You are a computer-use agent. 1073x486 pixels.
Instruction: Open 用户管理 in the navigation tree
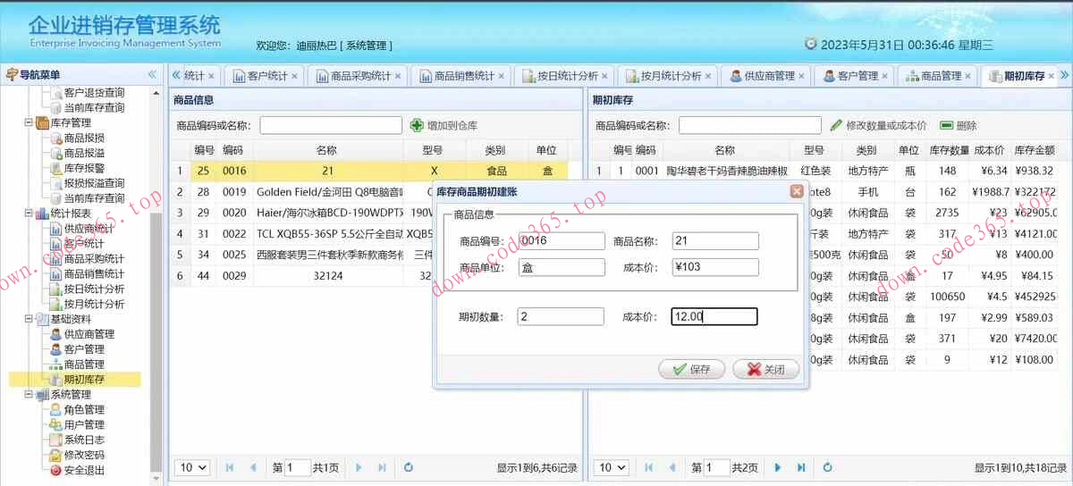(x=84, y=425)
